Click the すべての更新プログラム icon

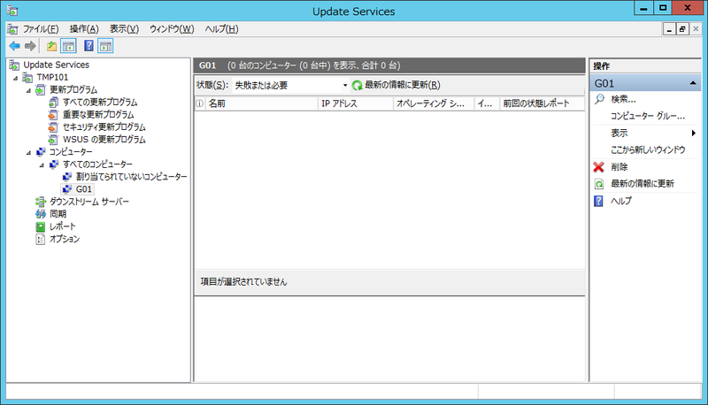[x=53, y=103]
